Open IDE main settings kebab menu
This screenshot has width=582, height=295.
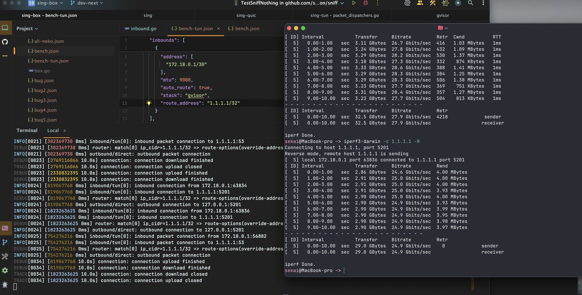482,3
